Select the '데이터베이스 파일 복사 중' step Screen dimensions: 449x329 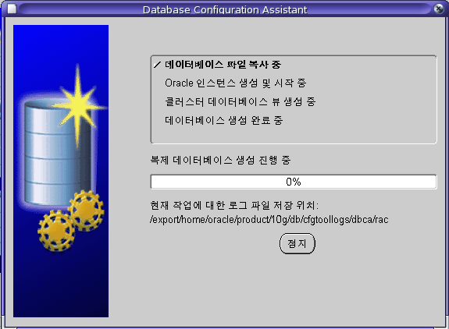point(223,65)
